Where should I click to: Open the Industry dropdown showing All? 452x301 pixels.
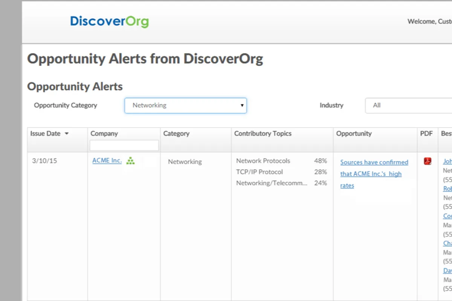pyautogui.click(x=409, y=105)
